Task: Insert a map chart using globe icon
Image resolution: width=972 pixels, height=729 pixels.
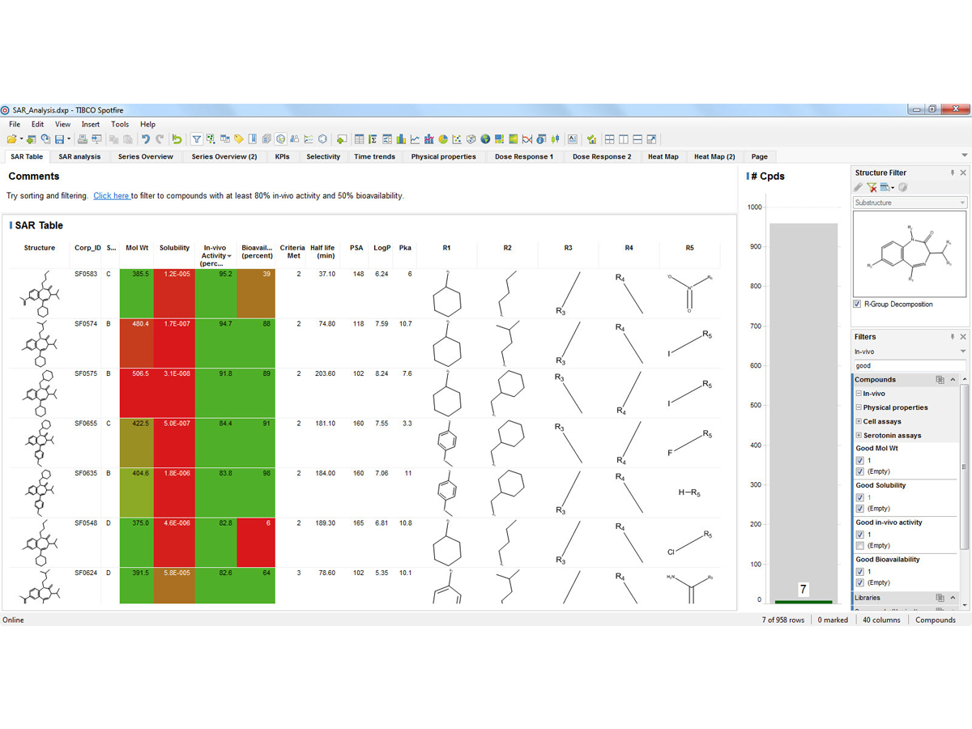Action: (485, 139)
